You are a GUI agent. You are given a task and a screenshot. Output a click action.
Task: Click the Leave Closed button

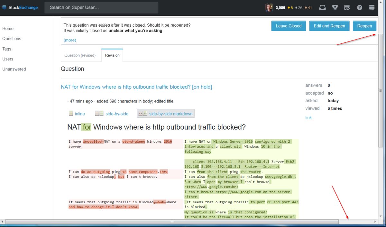click(x=289, y=26)
